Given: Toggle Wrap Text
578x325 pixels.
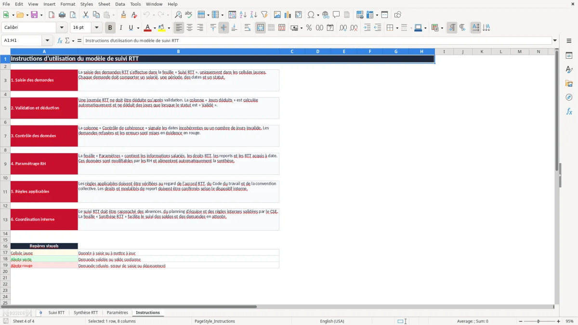Looking at the screenshot, I should pos(248,28).
